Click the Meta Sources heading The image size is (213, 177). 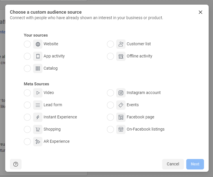[36, 84]
